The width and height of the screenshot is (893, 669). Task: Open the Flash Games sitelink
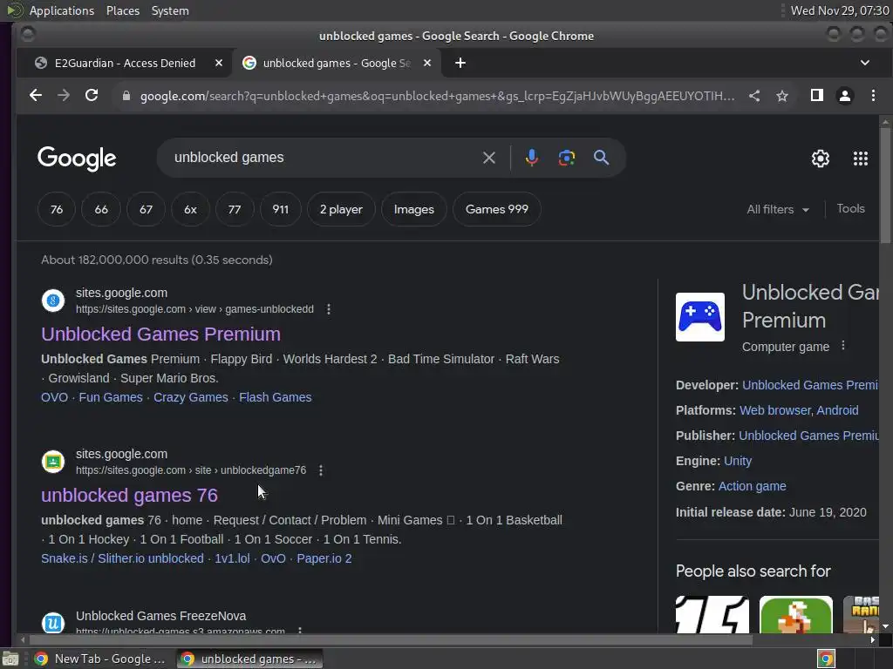coord(275,397)
